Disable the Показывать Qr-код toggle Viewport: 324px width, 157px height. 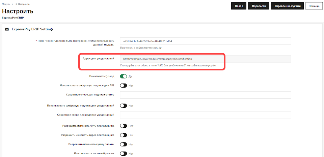coord(124,76)
